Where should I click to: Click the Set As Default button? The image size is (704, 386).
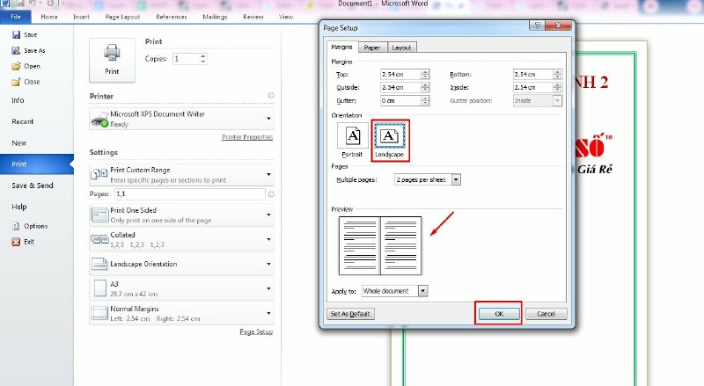click(350, 314)
